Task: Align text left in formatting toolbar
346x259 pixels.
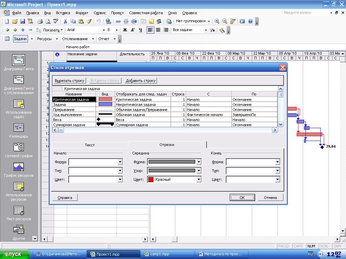Action: point(150,30)
